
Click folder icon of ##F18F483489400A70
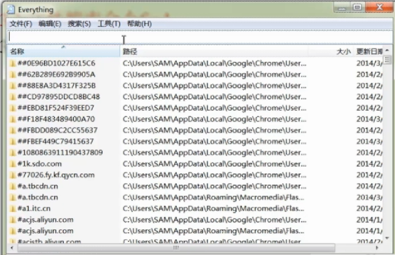tap(13, 119)
